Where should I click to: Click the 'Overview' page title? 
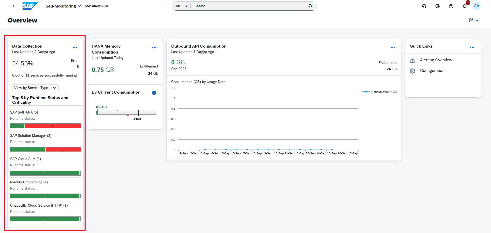(23, 20)
